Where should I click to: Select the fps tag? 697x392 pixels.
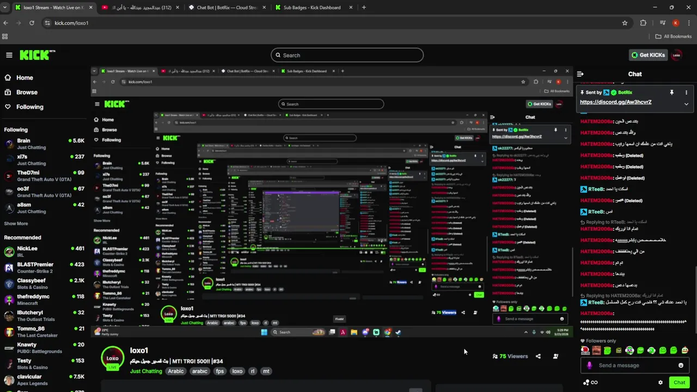click(219, 371)
